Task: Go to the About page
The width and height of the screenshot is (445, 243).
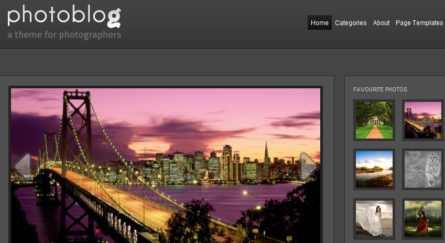Action: click(x=381, y=22)
